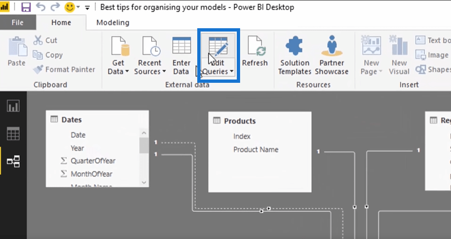The height and width of the screenshot is (239, 451).
Task: Select the Year field in Dates table
Action: [77, 148]
